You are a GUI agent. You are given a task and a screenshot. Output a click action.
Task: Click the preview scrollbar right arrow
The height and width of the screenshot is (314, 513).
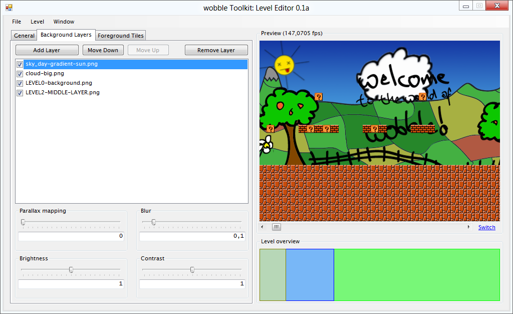pyautogui.click(x=468, y=227)
